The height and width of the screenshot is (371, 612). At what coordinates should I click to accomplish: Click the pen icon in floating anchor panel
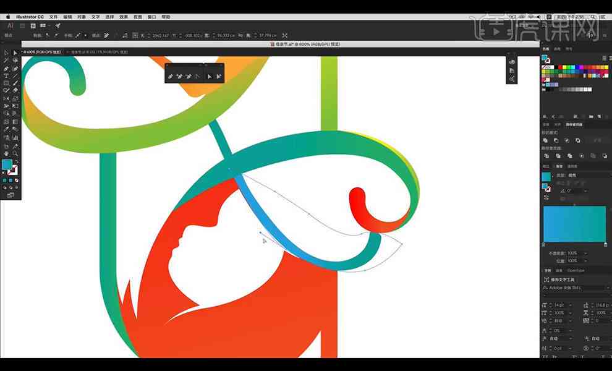(171, 77)
